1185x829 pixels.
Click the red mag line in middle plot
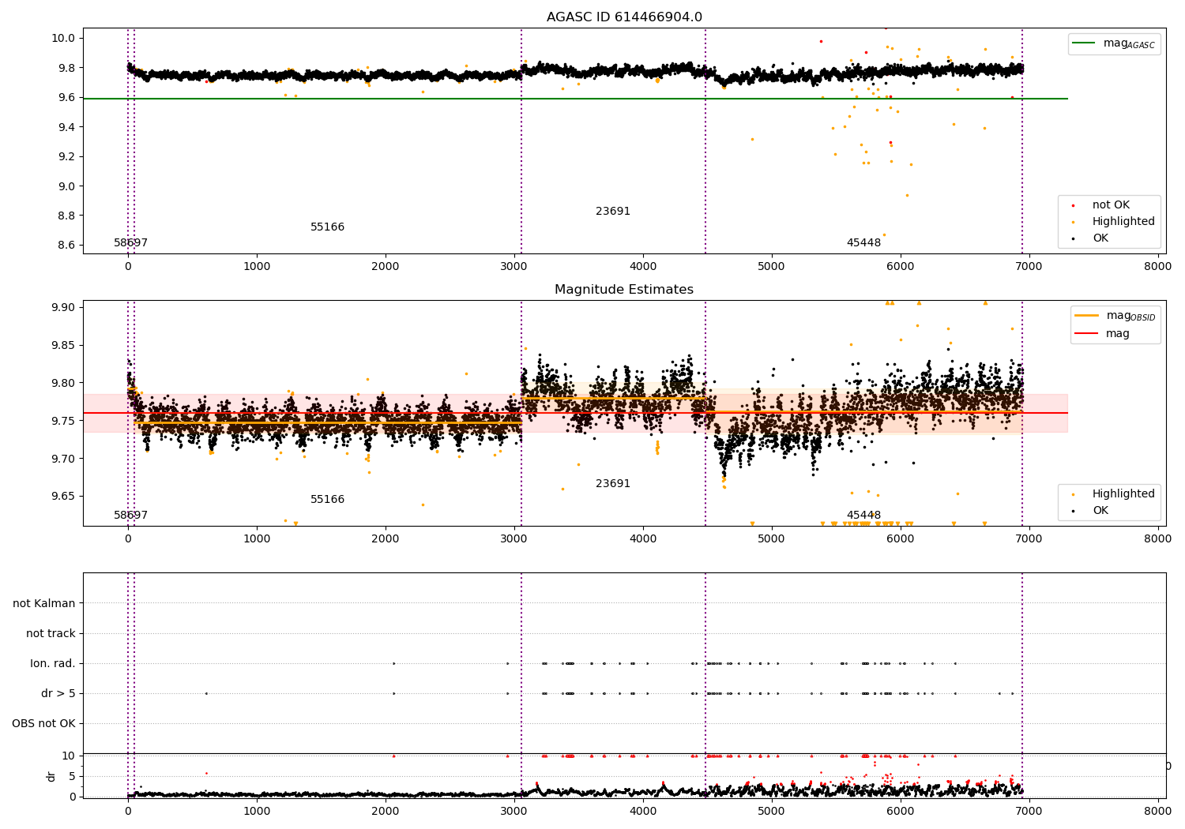575,413
